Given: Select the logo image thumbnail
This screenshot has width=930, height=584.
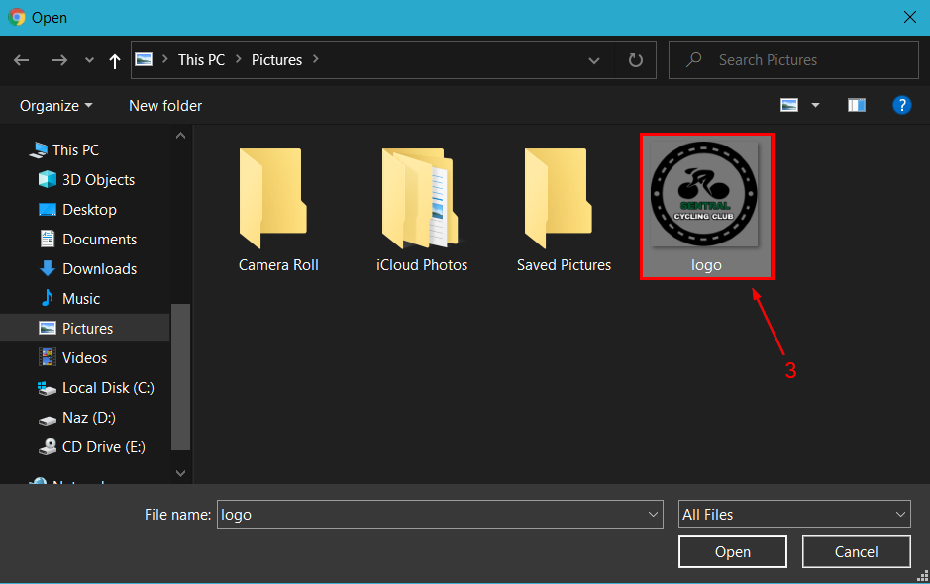Looking at the screenshot, I should click(x=706, y=206).
